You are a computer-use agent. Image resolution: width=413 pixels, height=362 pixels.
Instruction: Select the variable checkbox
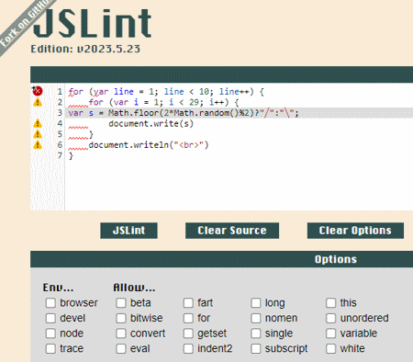point(330,334)
